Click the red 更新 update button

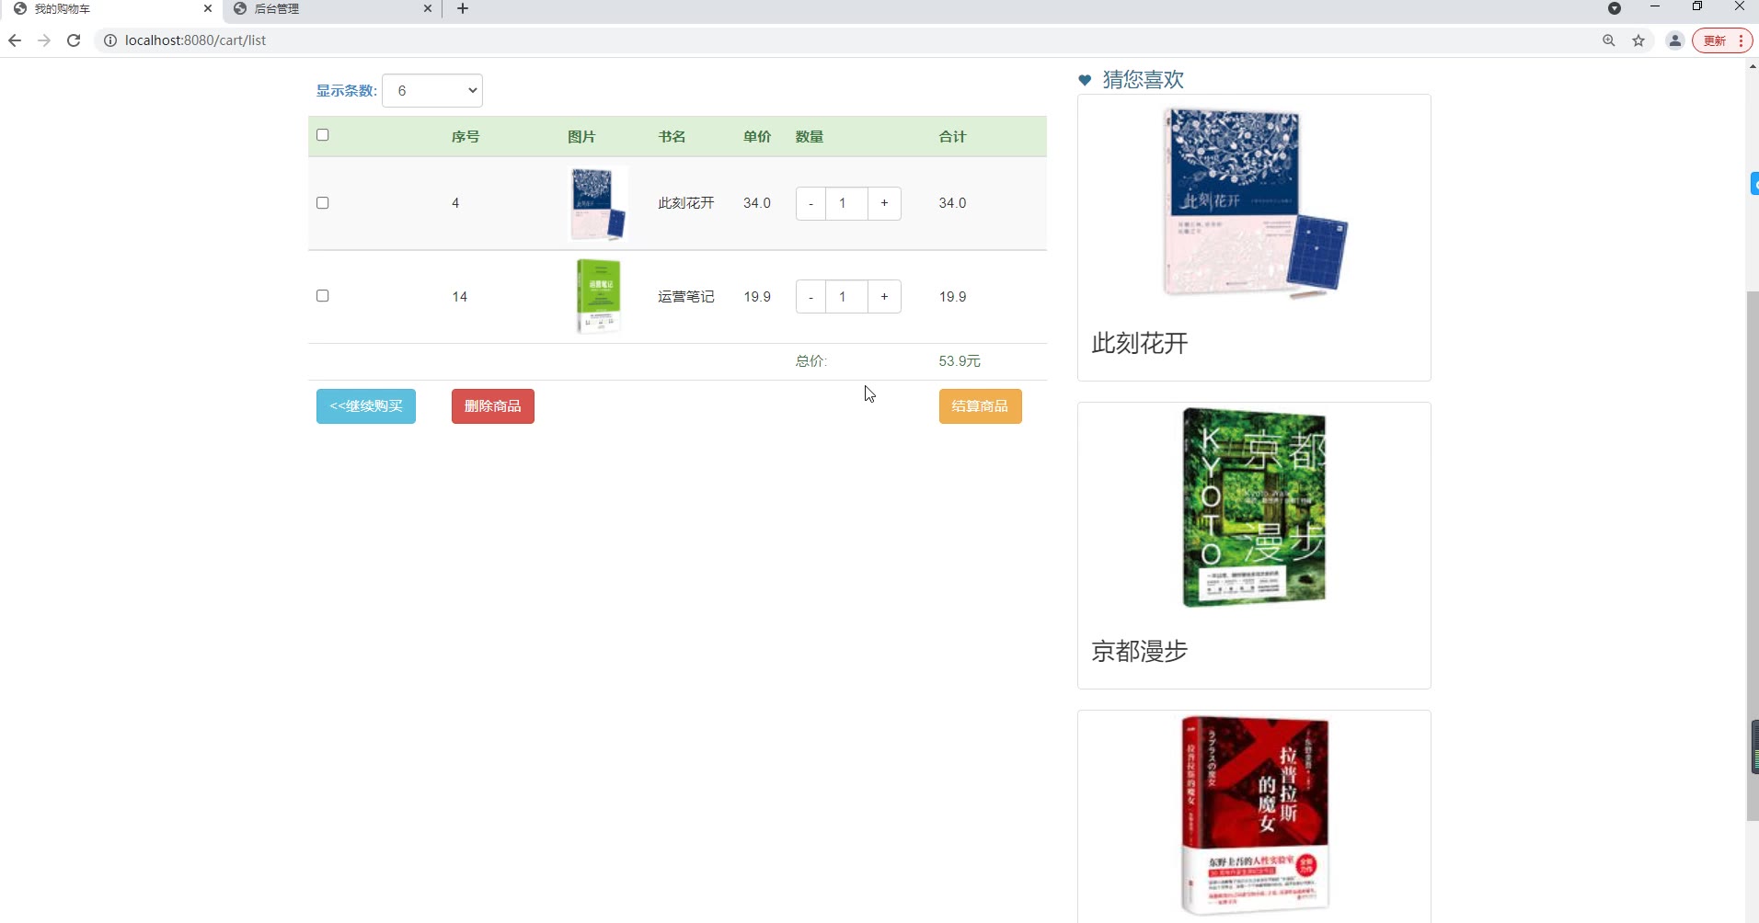tap(1722, 40)
